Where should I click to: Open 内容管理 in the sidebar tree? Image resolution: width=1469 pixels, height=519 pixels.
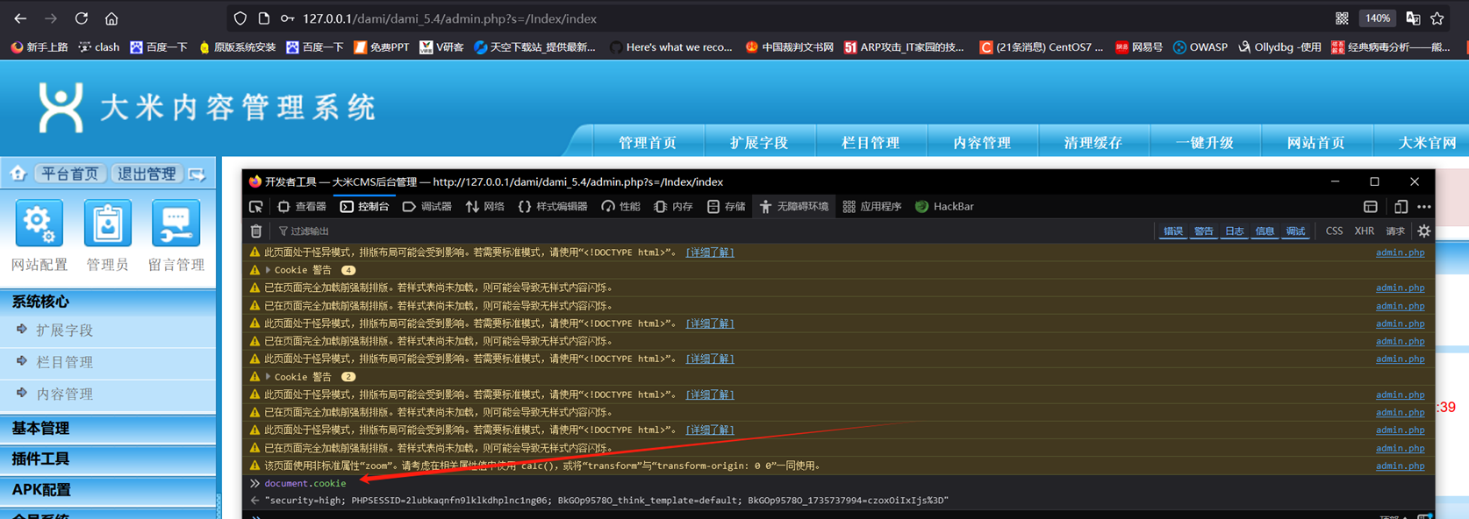tap(64, 395)
